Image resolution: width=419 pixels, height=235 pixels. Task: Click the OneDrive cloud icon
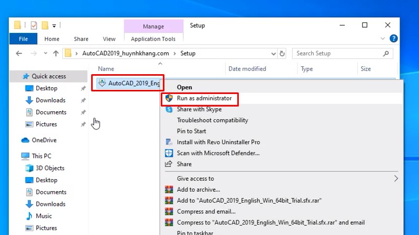click(x=25, y=140)
